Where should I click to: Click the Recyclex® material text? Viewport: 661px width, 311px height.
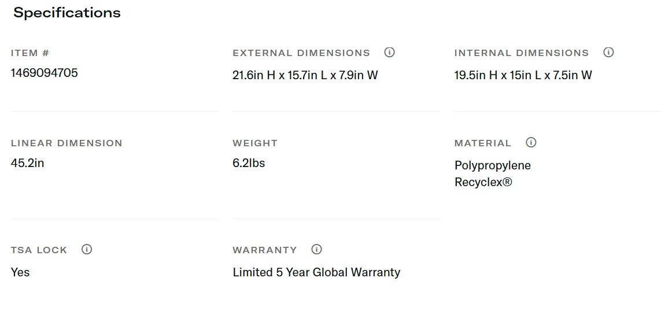(483, 183)
